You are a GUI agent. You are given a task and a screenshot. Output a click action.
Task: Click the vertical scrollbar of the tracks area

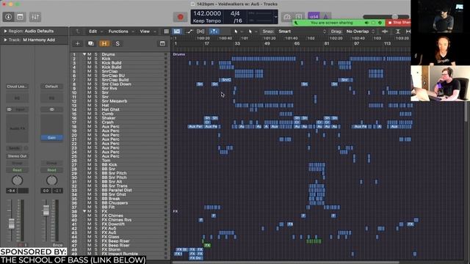(466, 111)
